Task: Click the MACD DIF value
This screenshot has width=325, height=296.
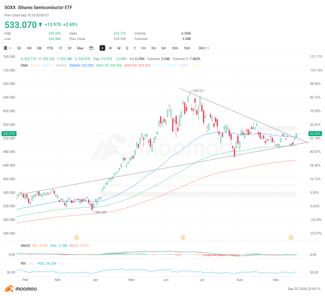Action: [40, 246]
